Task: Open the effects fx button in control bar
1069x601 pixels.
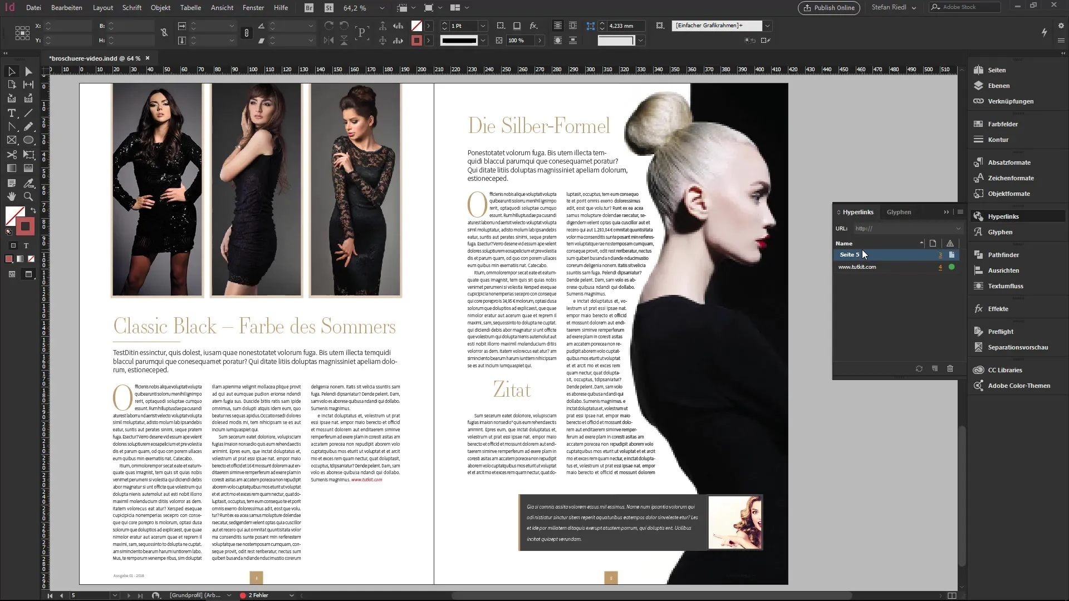Action: tap(533, 26)
